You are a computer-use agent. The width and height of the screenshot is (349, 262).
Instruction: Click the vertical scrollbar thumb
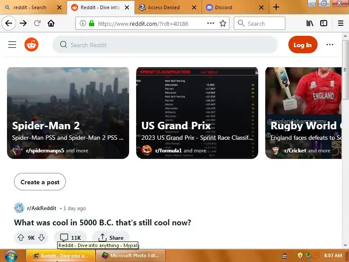point(345,70)
